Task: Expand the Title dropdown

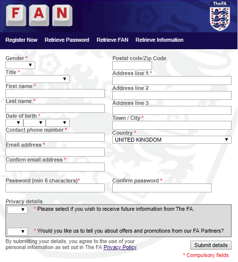Action: pos(37,79)
